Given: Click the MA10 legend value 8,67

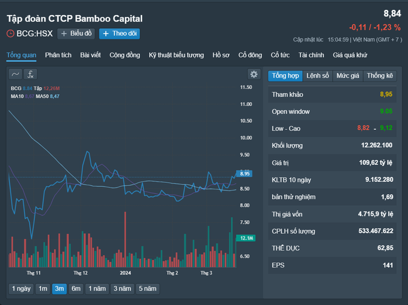Looking at the screenshot, I should coord(29,96).
